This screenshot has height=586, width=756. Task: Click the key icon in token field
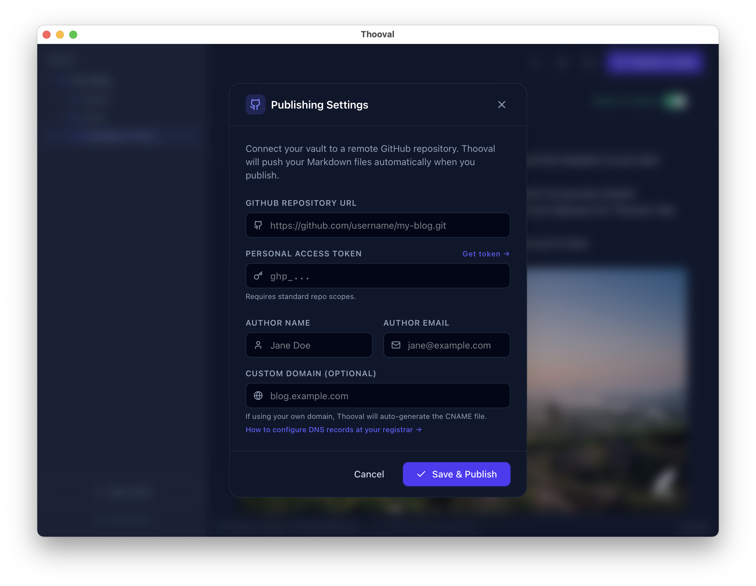tap(258, 276)
